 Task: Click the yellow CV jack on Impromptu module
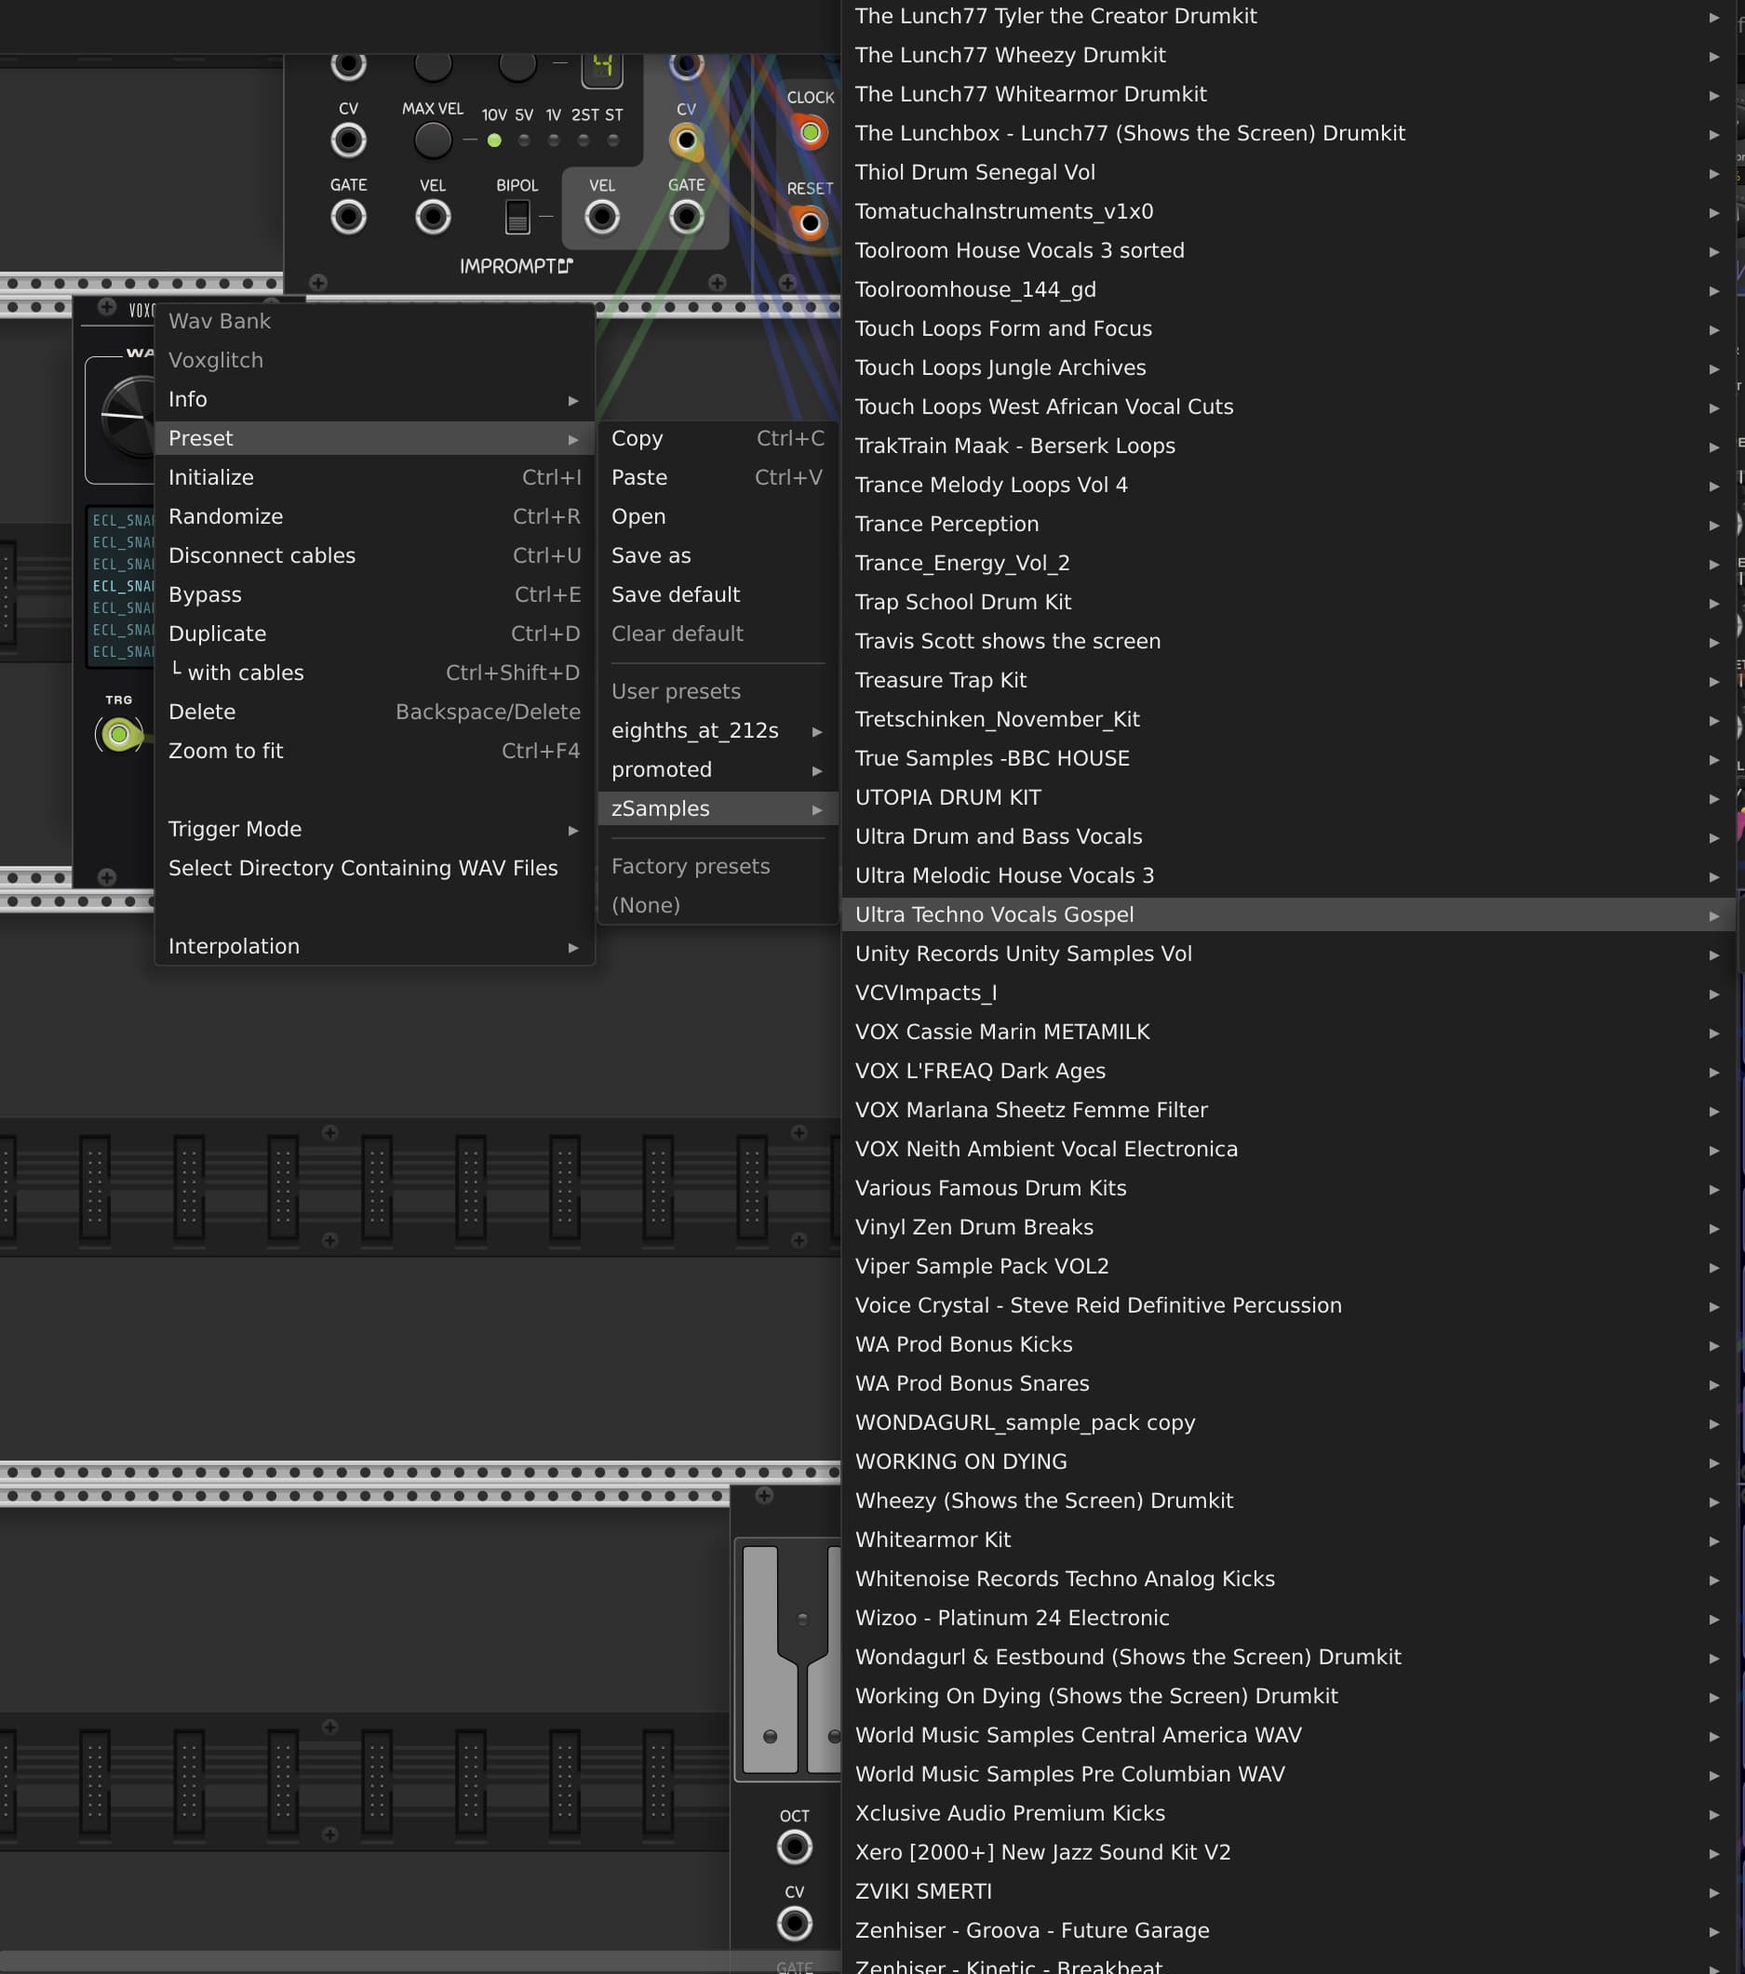coord(686,141)
